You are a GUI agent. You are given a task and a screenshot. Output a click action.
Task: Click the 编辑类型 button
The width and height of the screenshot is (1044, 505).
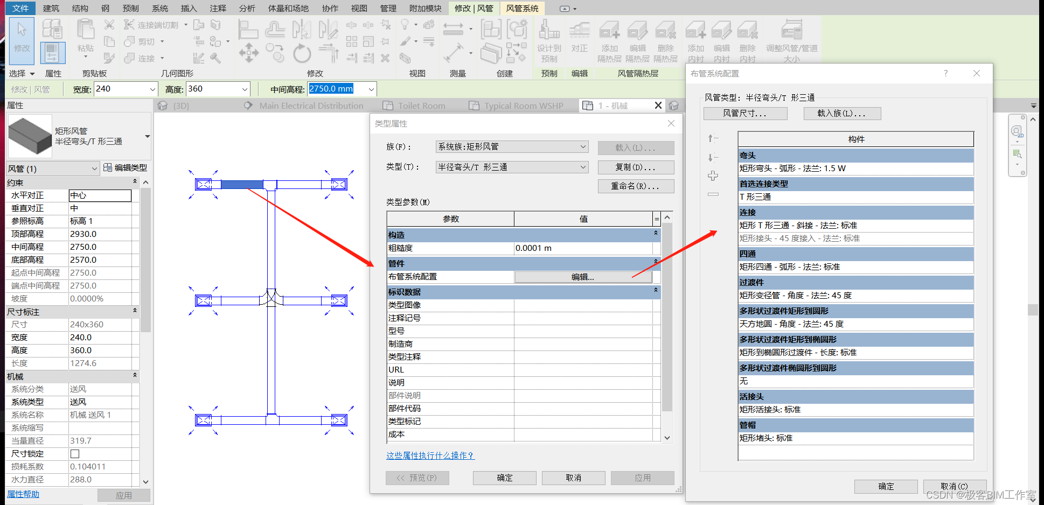[125, 167]
